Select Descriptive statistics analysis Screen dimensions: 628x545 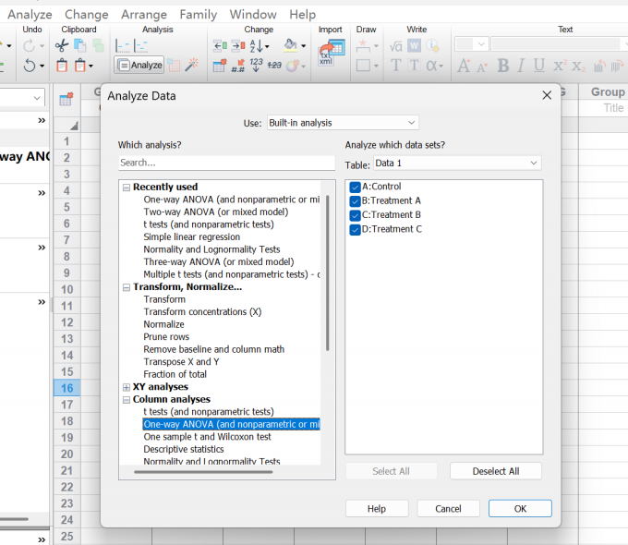coord(184,449)
